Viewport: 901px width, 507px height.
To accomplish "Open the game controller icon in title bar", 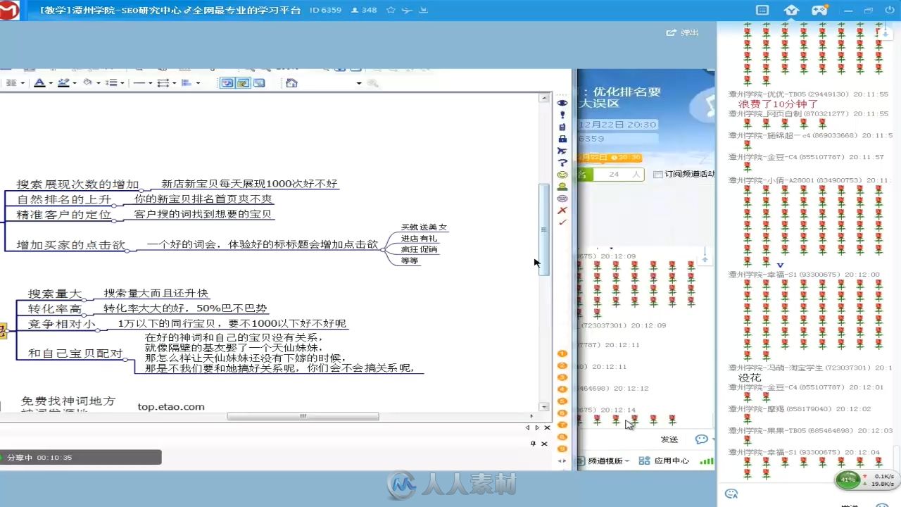I will click(x=819, y=10).
